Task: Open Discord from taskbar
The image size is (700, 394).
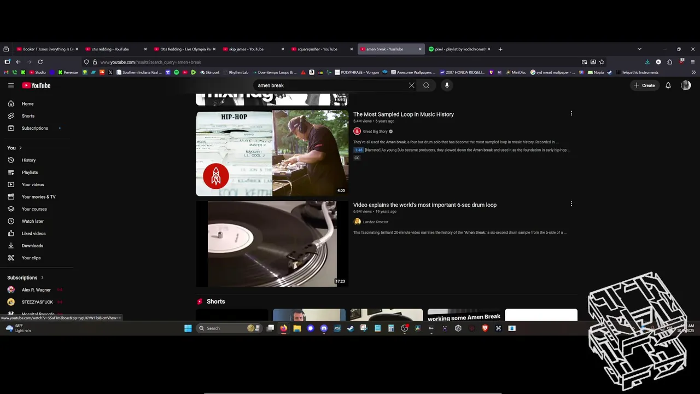Action: (324, 328)
